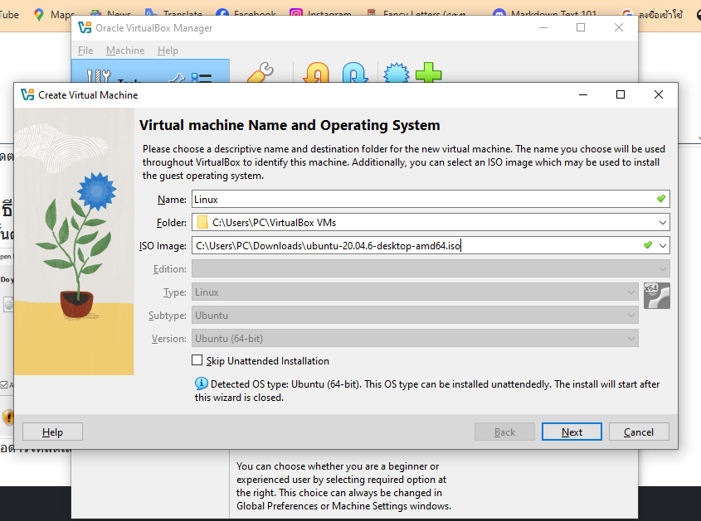
Task: Enable Skip Unattended Installation checkbox
Action: pos(197,360)
